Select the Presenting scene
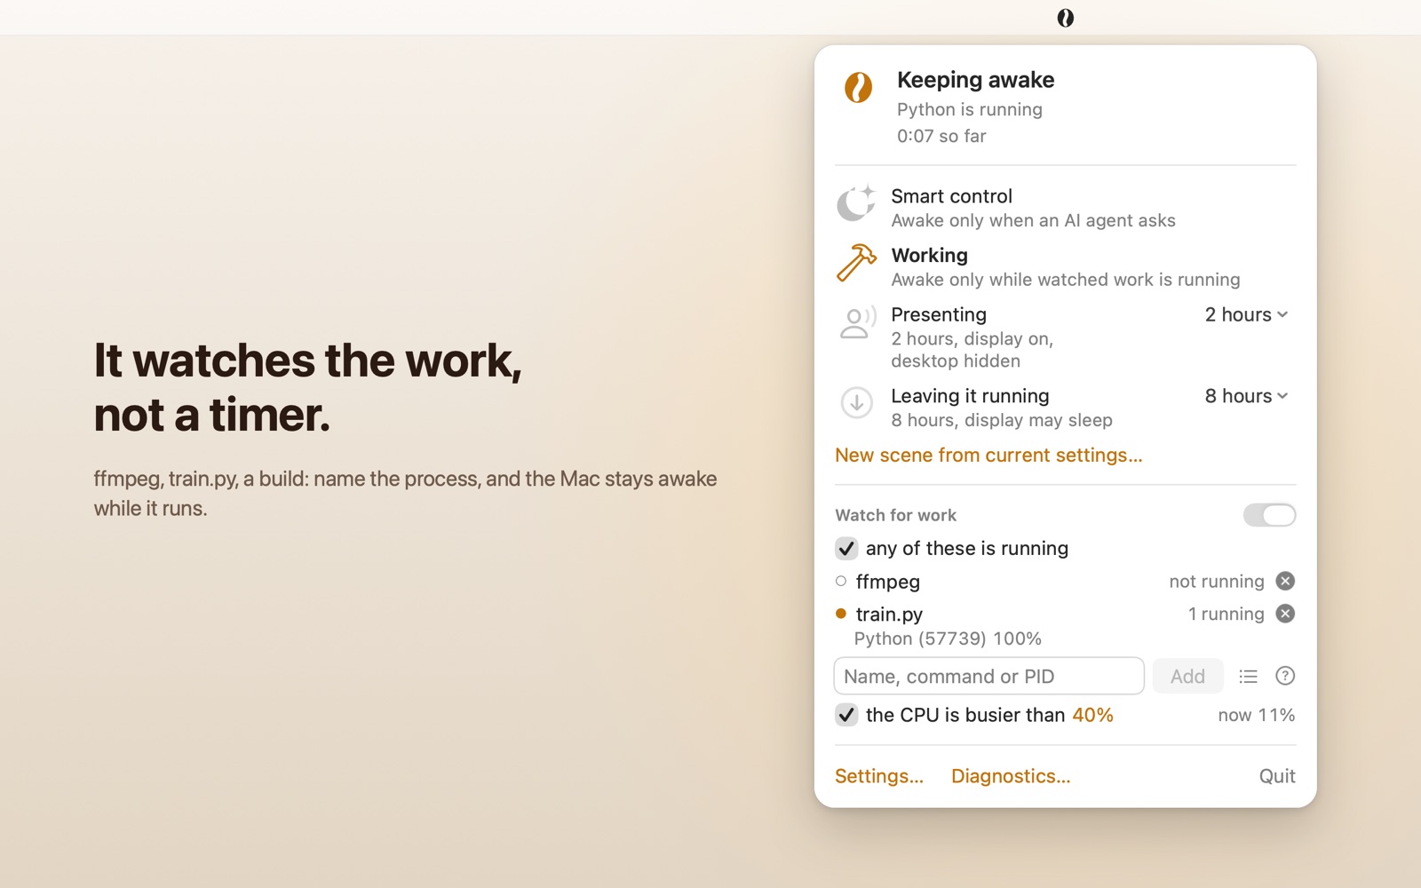Screen dimensions: 1421x888 [x=1065, y=337]
